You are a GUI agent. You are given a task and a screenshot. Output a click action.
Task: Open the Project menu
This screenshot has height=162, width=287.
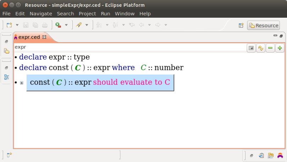(87, 13)
